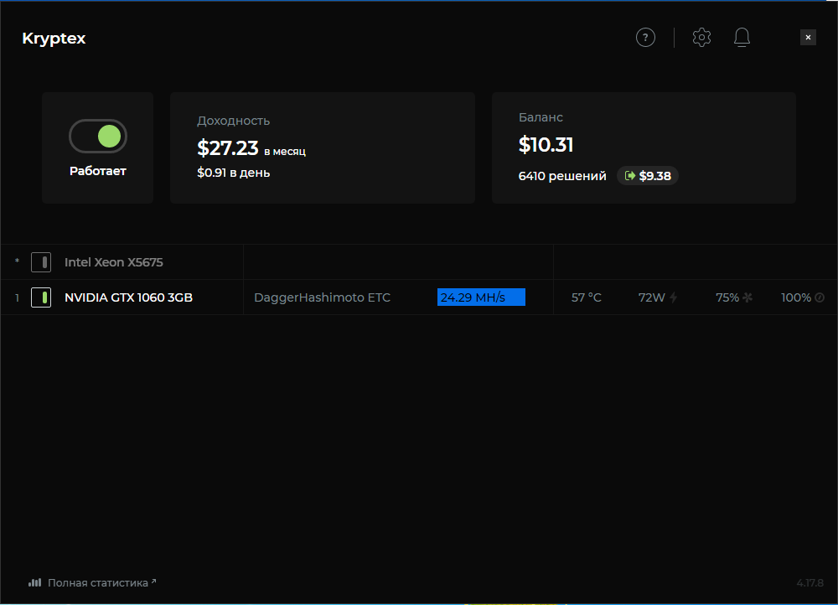Turn off the Работает mining switch
The height and width of the screenshot is (605, 838).
click(98, 137)
